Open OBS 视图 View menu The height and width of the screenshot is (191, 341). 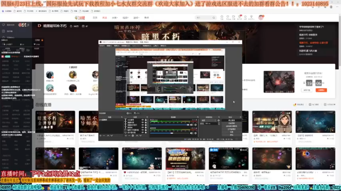(116, 46)
